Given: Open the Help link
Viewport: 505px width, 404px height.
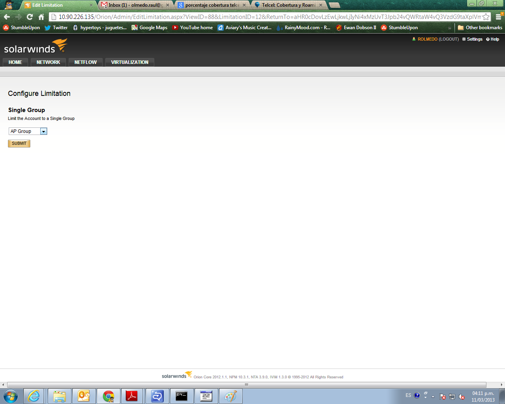Looking at the screenshot, I should point(493,39).
